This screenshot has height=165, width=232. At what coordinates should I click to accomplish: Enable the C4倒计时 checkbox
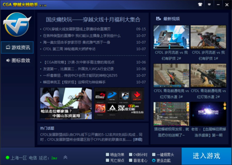[x=130, y=154]
